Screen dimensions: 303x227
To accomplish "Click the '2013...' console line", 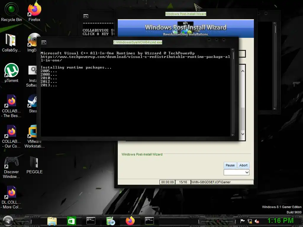I will pos(49,85).
